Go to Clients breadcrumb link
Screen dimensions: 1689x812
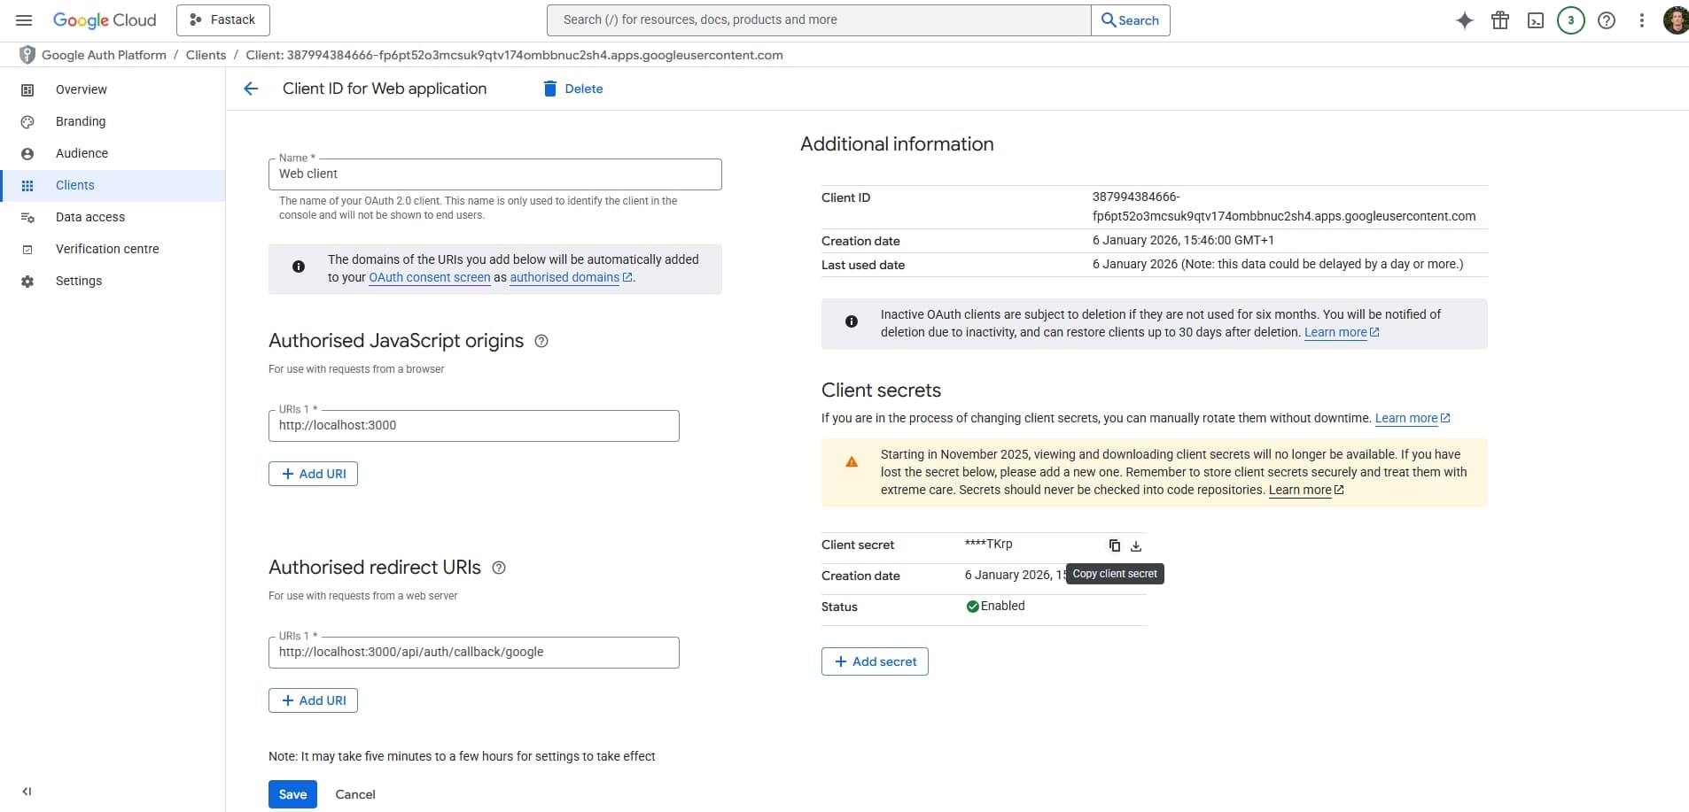206,55
